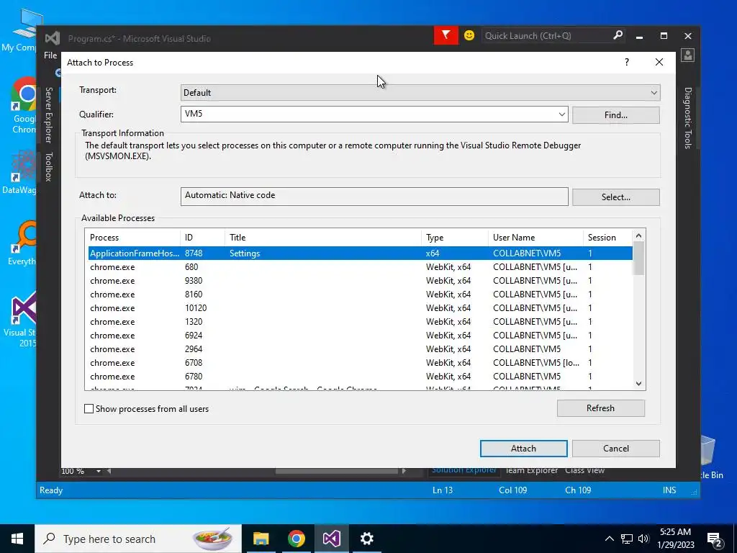Select chrome.exe process with ID 6708
This screenshot has width=737, height=553.
click(x=360, y=362)
